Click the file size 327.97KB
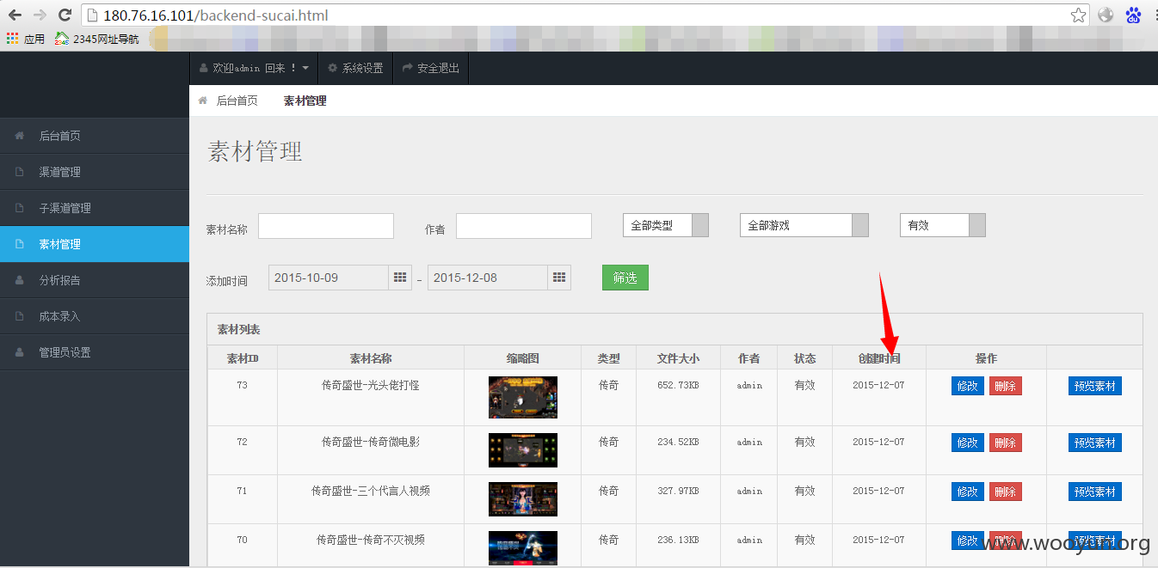Screen dimensions: 1158x568 (x=678, y=491)
